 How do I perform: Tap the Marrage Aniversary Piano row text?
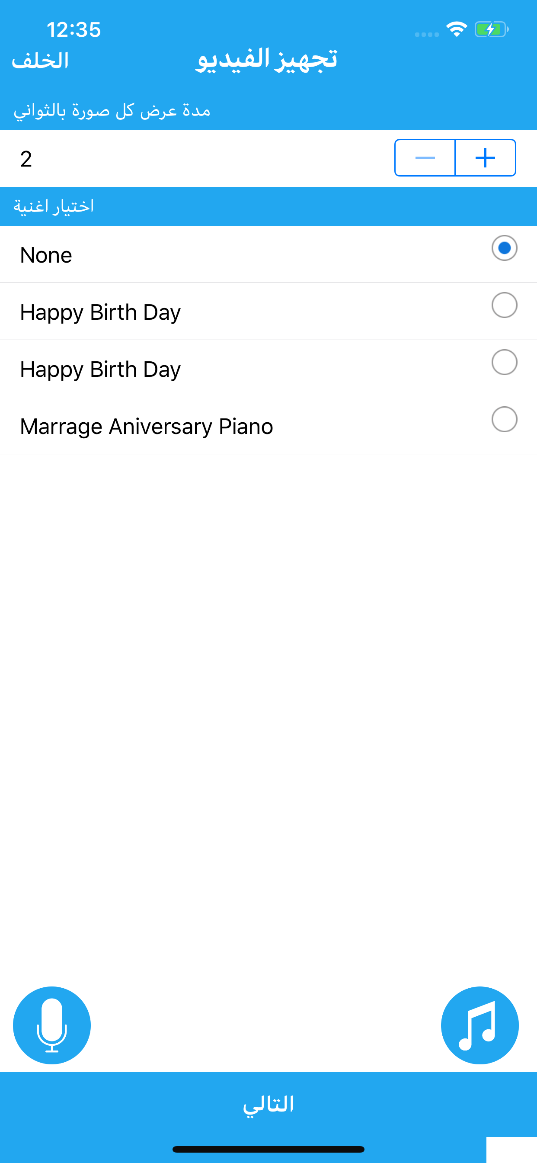pos(147,427)
